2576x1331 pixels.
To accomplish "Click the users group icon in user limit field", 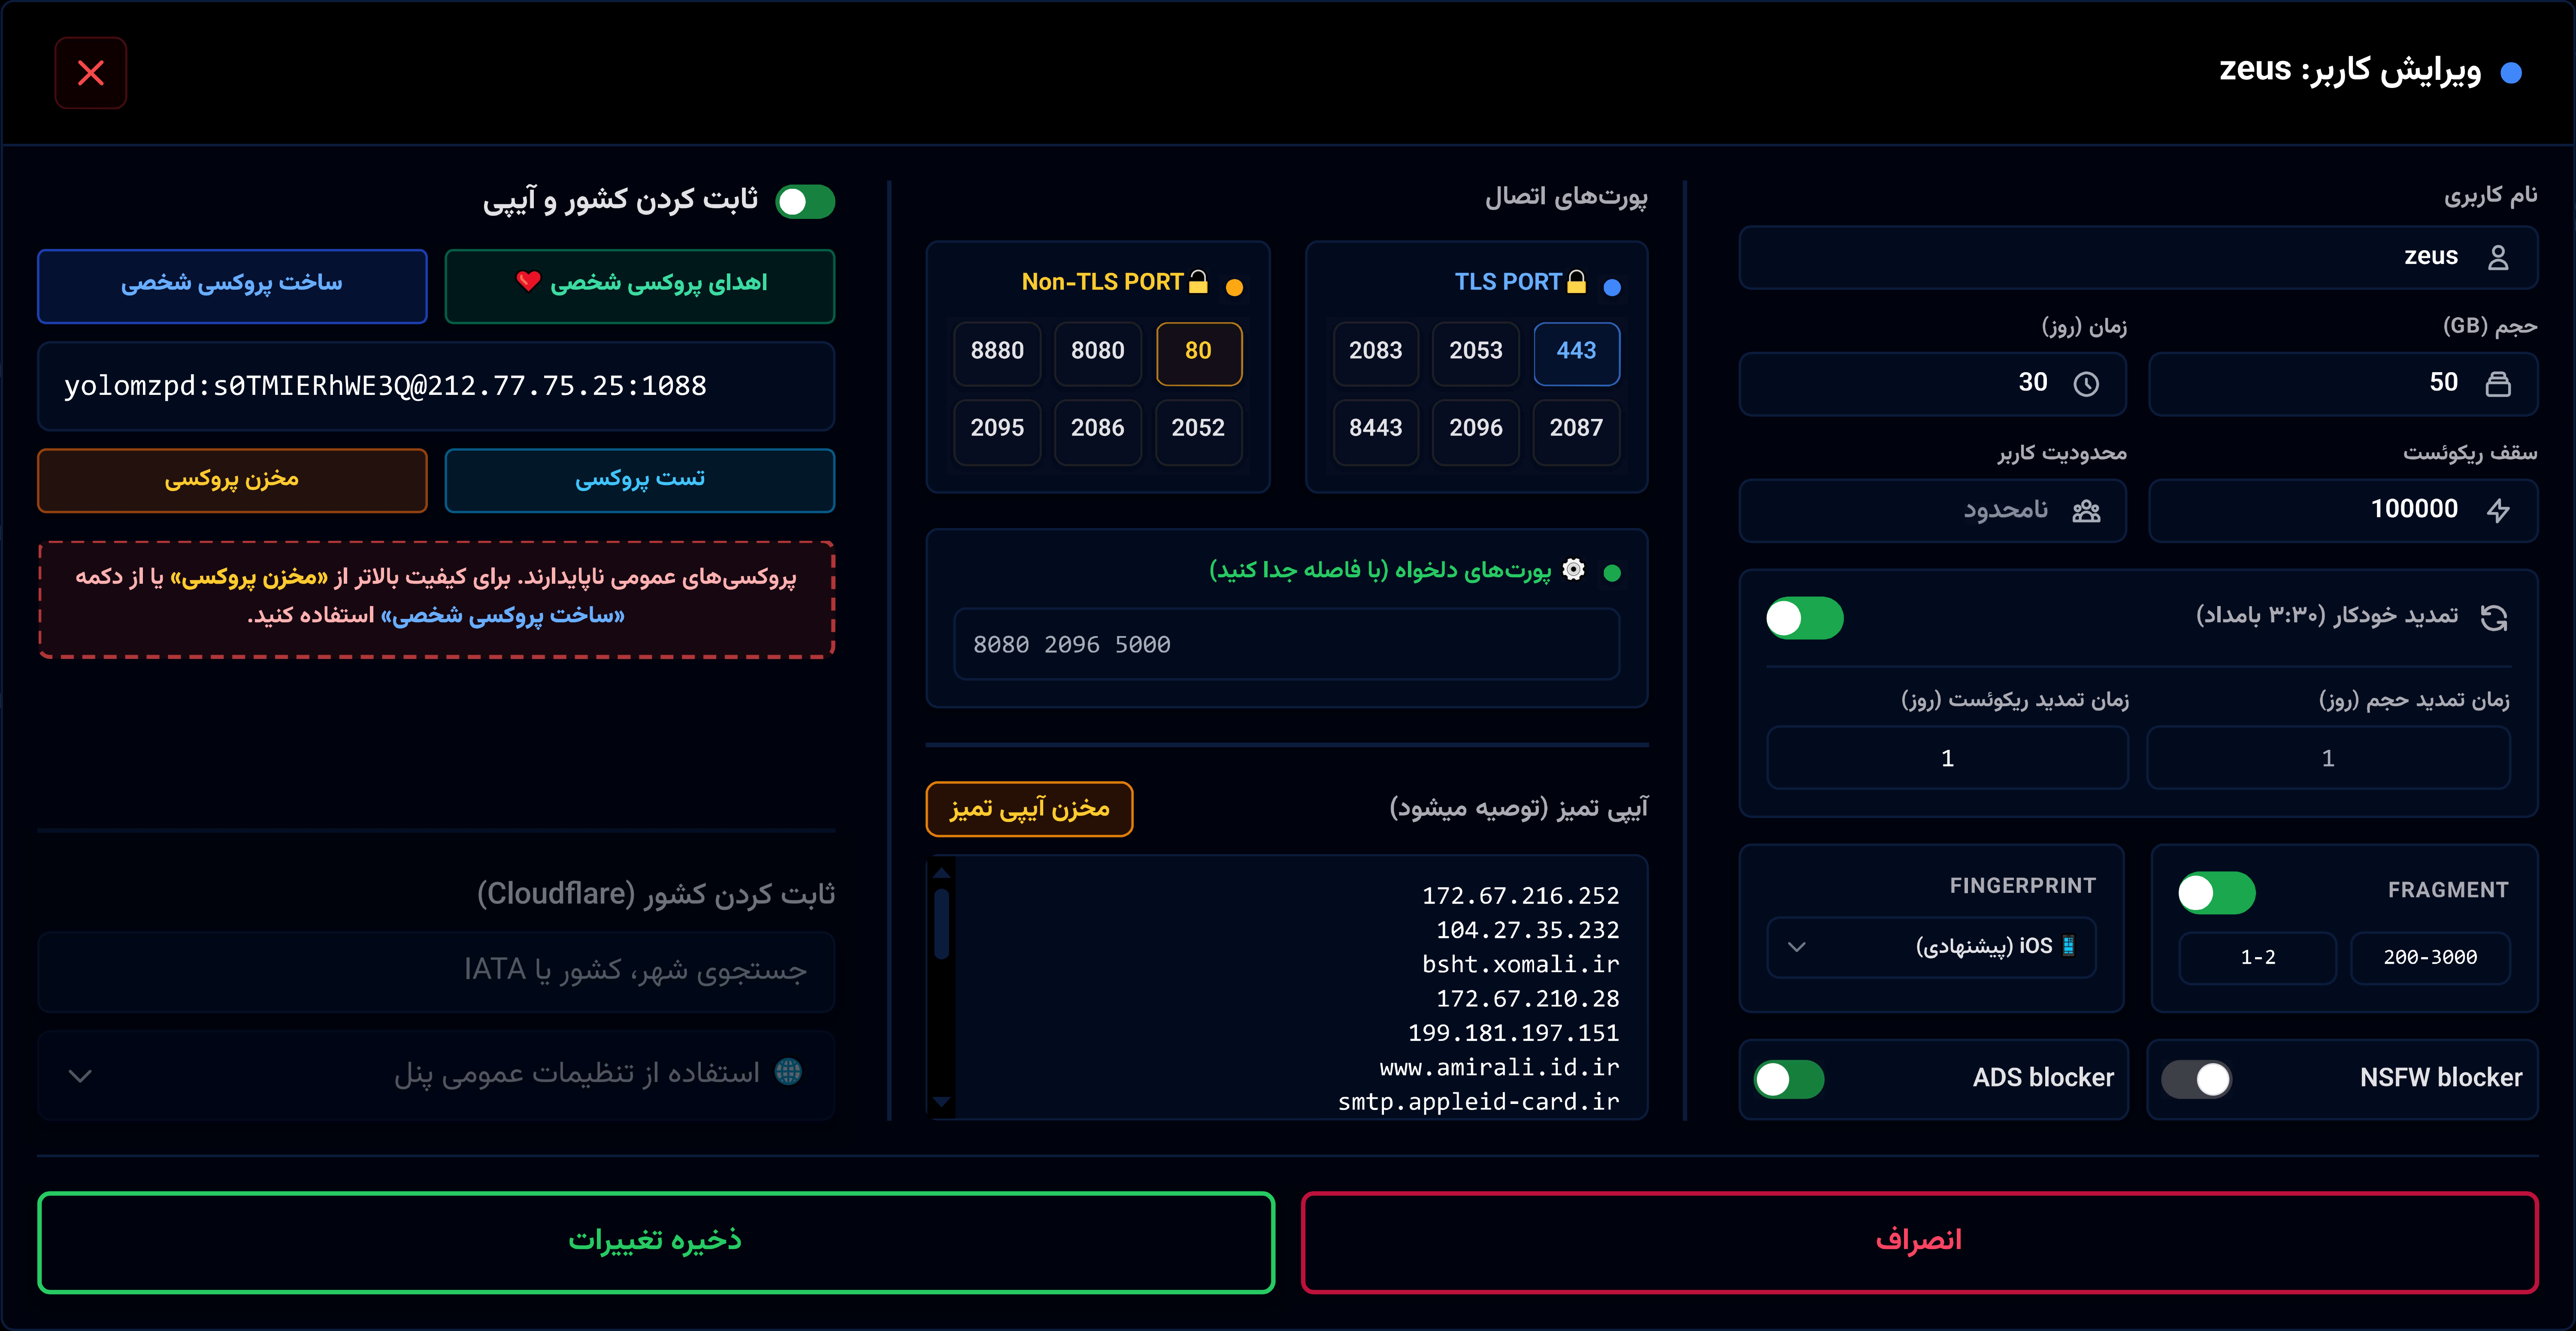I will [2086, 512].
